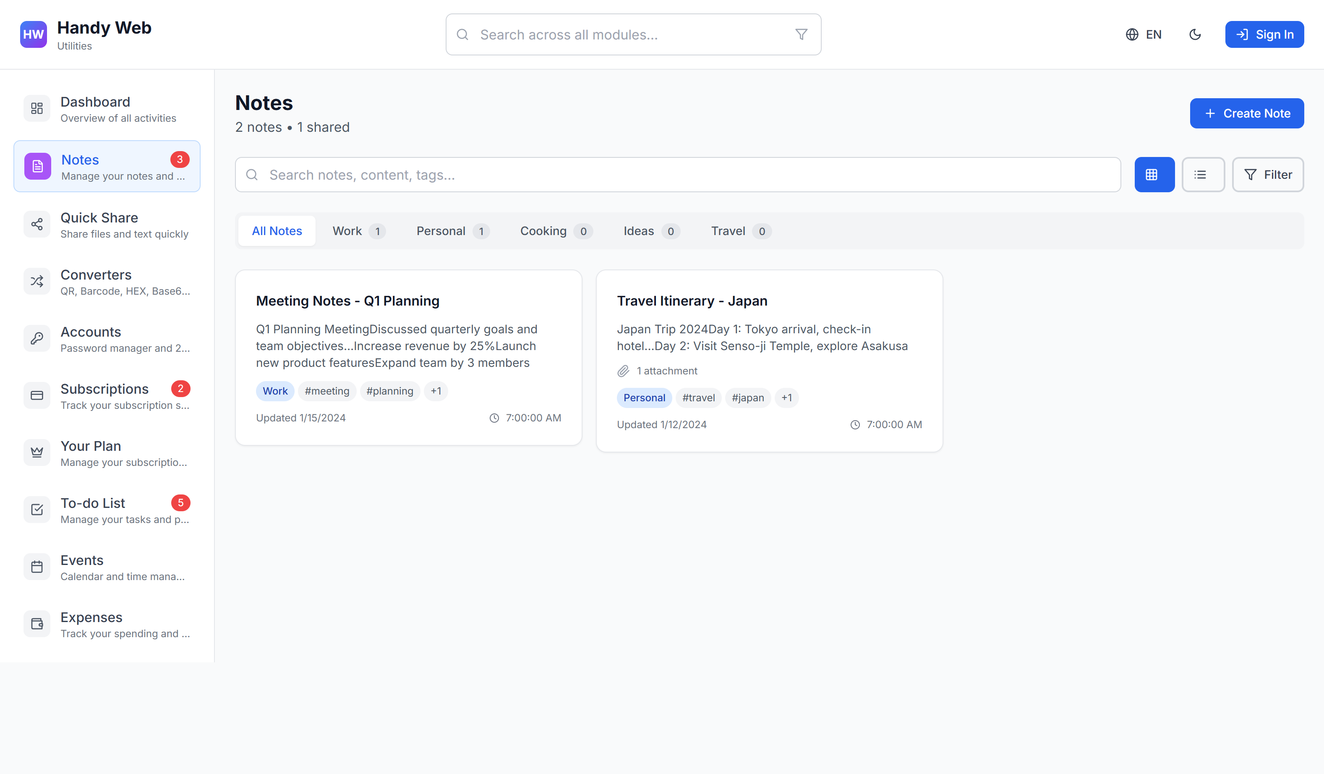
Task: Expand the +1 tags on Meeting Notes
Action: 436,391
